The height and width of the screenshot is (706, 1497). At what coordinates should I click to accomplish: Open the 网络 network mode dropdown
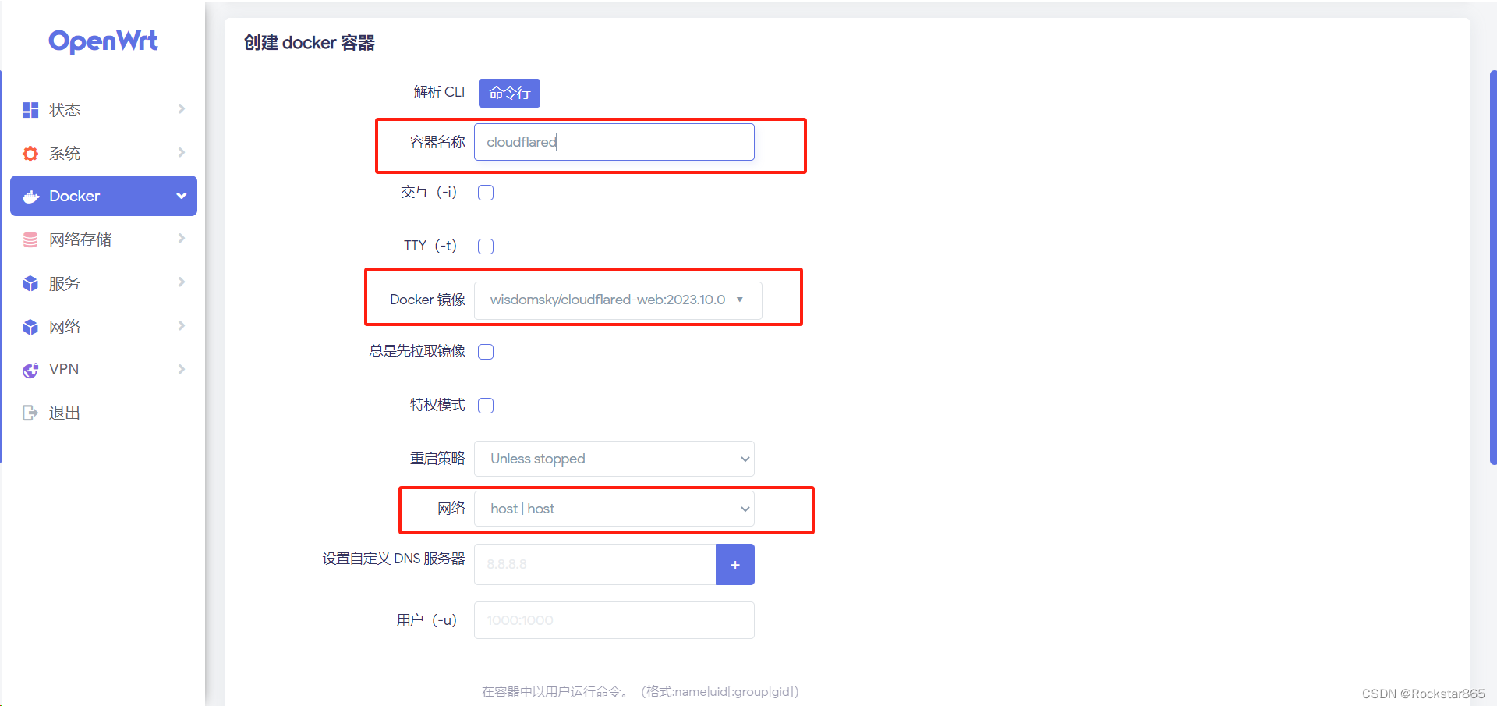point(614,508)
